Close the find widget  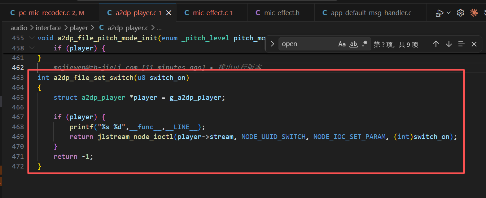474,44
